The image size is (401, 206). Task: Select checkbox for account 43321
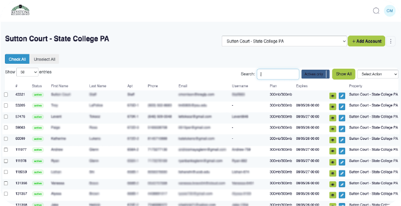pos(6,94)
